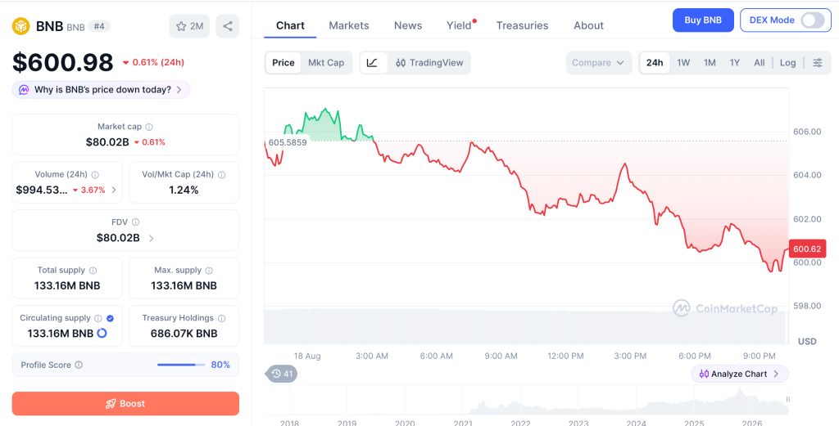Open chart settings sliders icon
The image size is (839, 426).
pos(818,62)
